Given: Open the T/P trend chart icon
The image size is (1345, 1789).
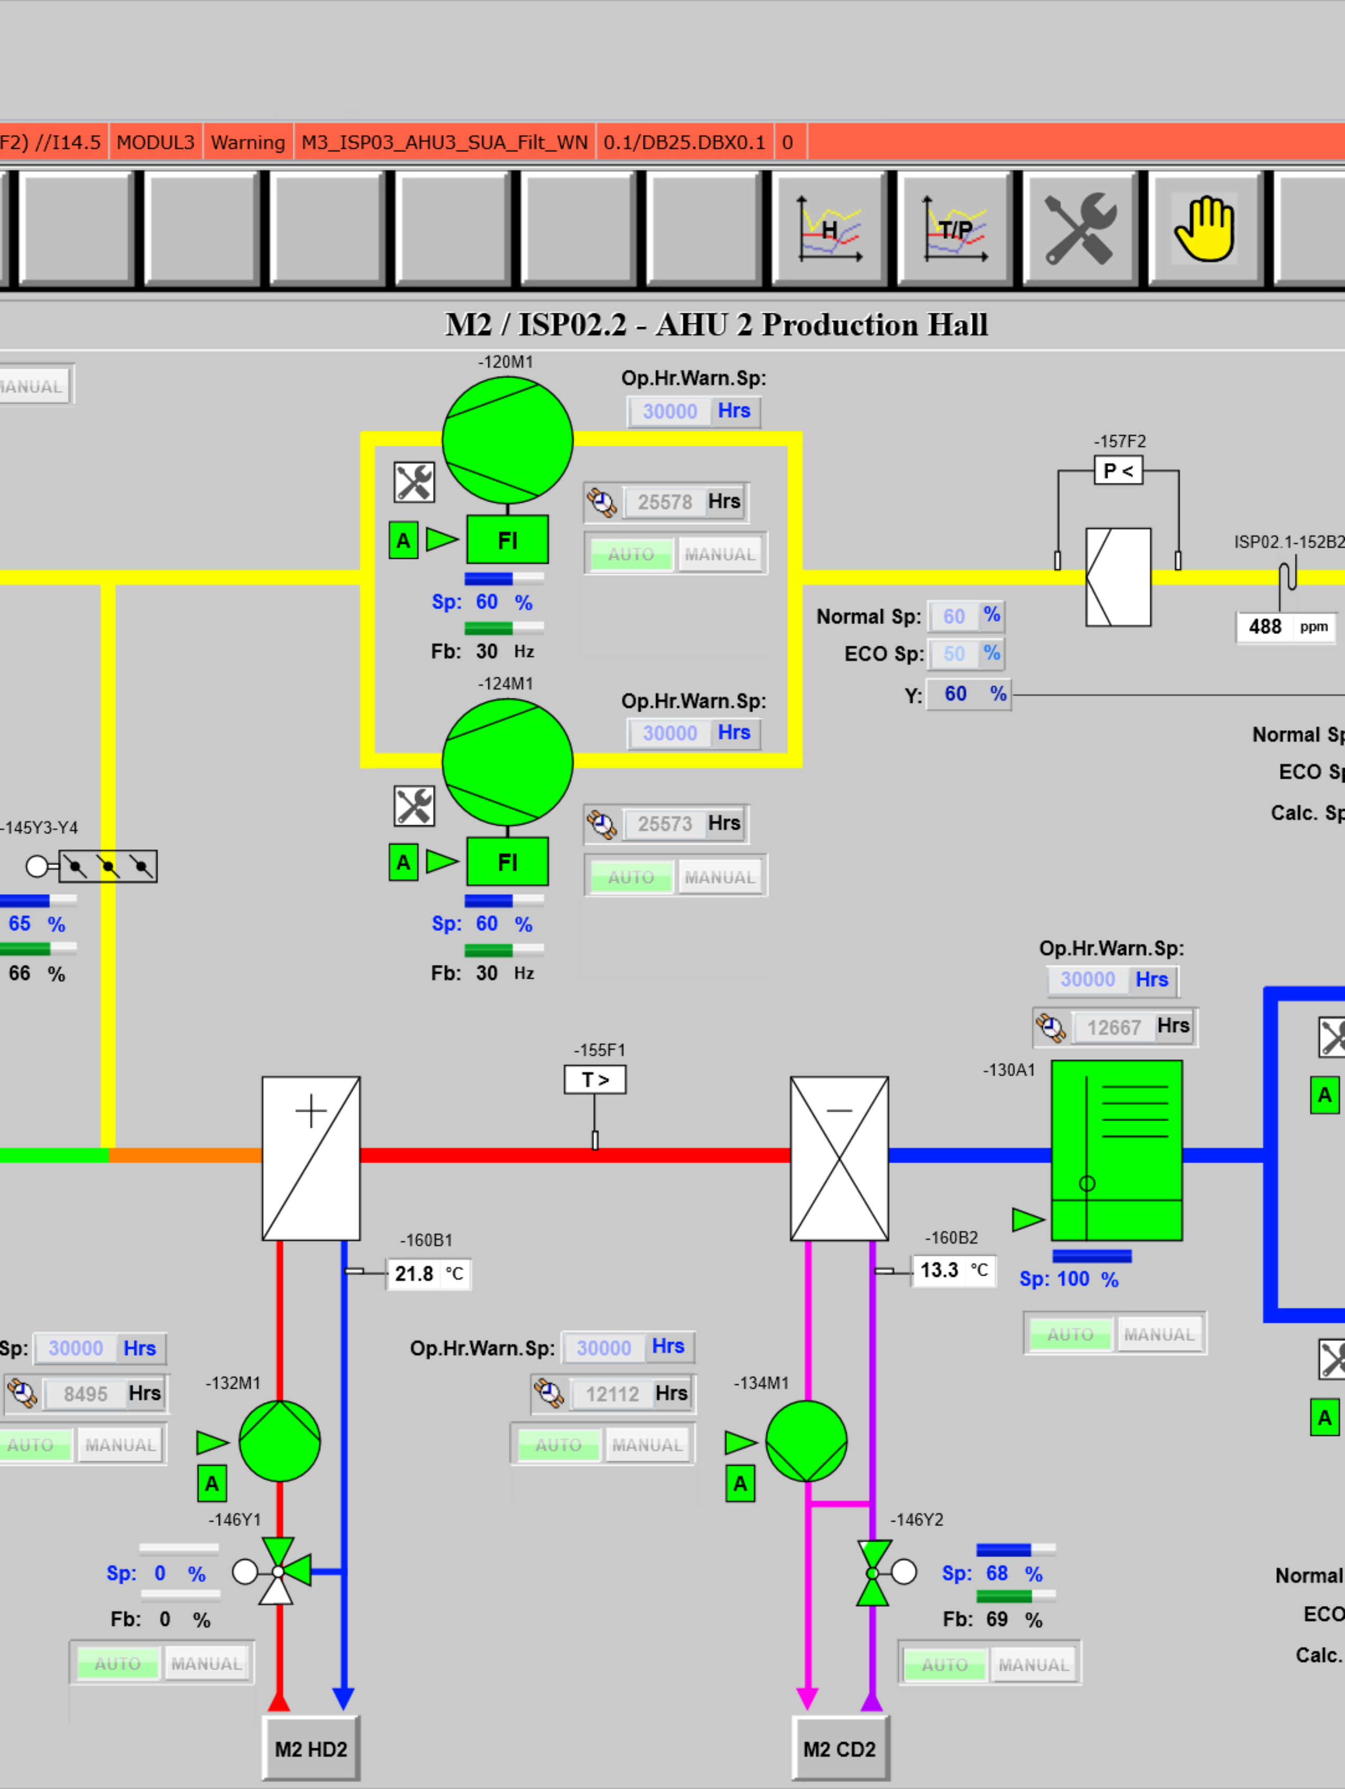Looking at the screenshot, I should [955, 229].
